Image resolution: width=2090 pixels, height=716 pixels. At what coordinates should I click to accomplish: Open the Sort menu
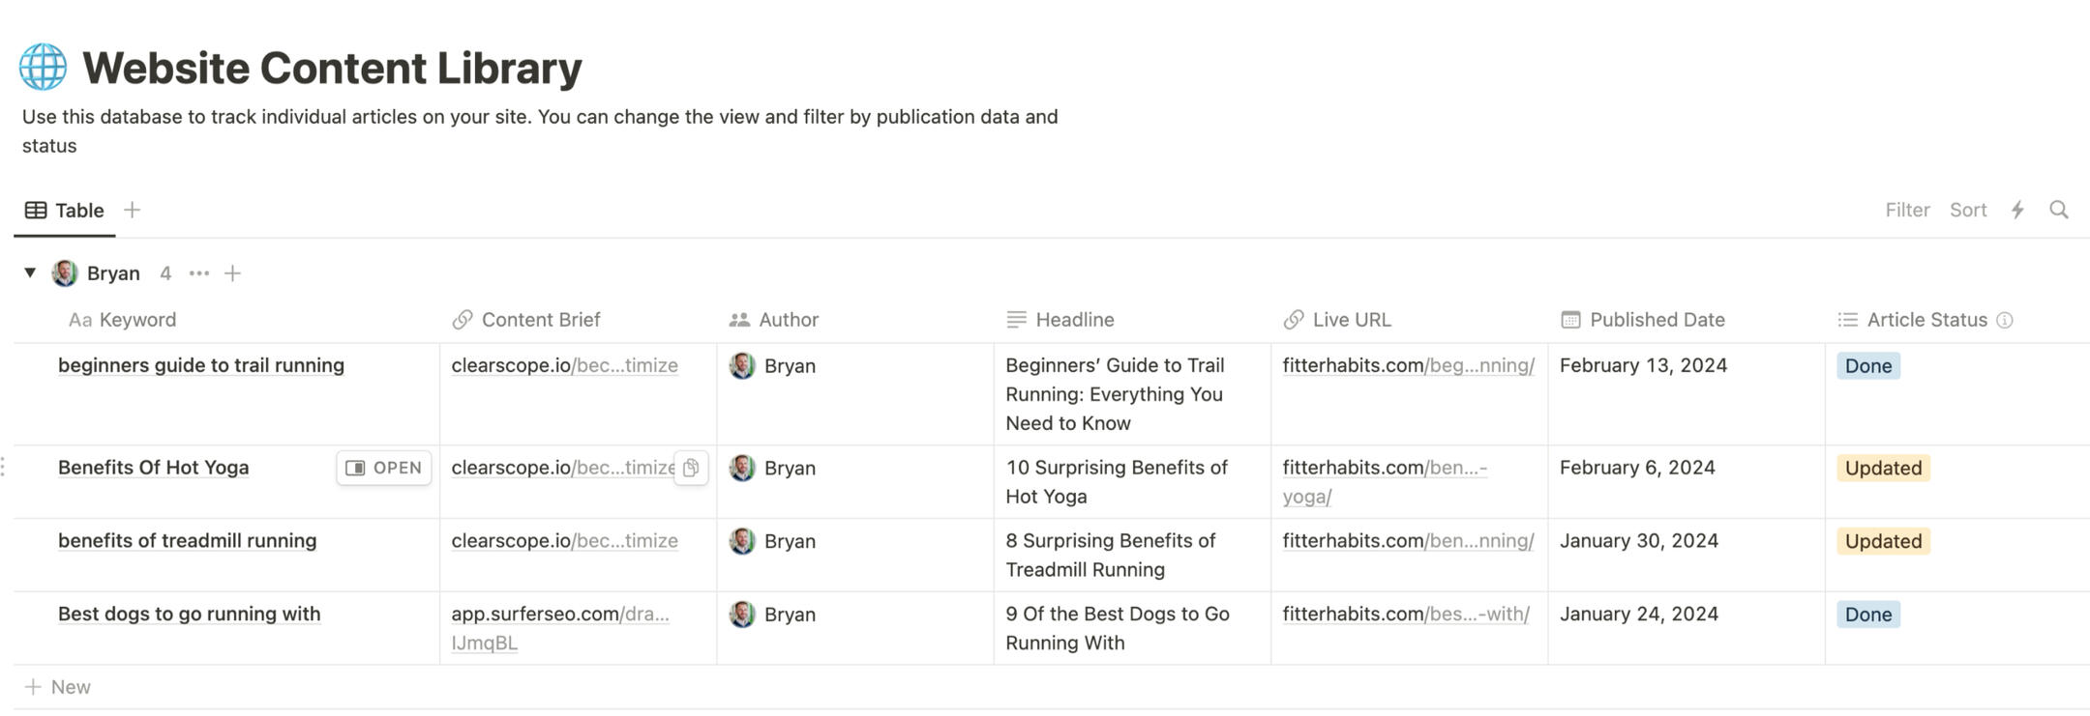coord(1967,210)
